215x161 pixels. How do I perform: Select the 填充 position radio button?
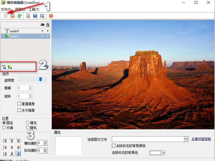(x=28, y=123)
